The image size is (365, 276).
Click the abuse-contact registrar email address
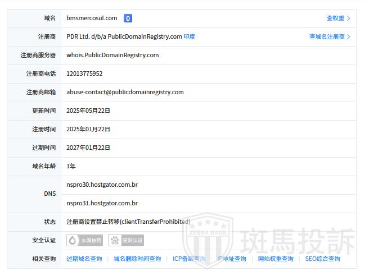[x=125, y=92]
